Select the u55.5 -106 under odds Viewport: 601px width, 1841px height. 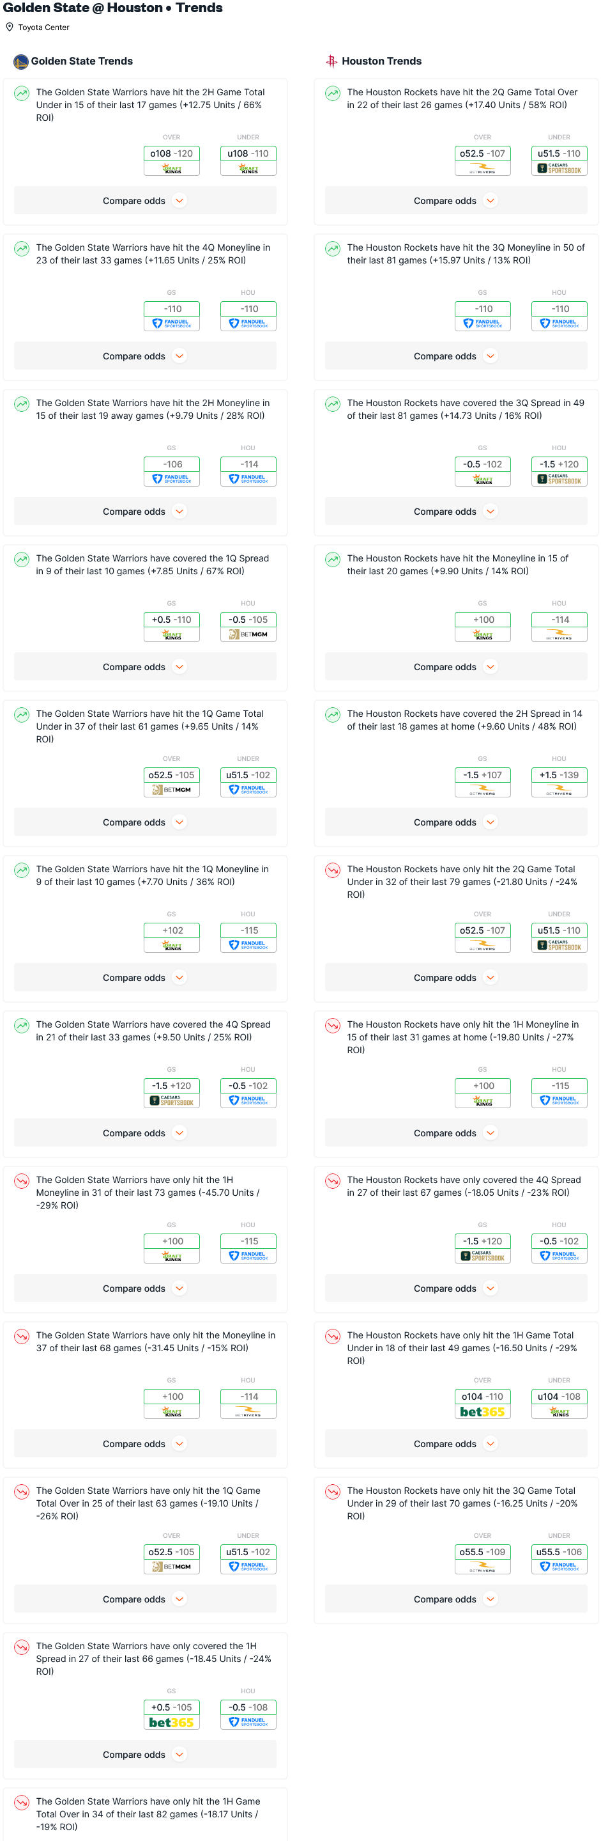[x=559, y=1551]
